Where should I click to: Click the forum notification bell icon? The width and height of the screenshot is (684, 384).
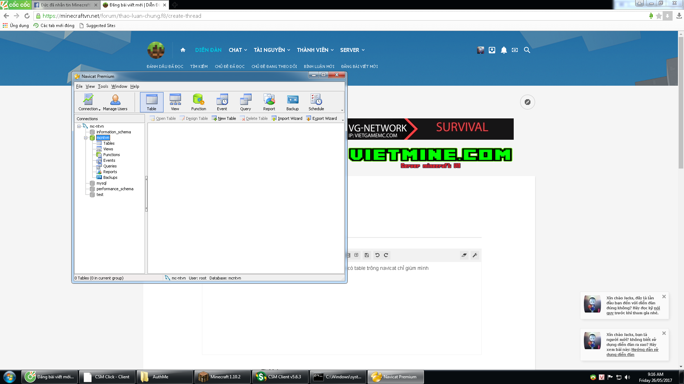pos(504,50)
